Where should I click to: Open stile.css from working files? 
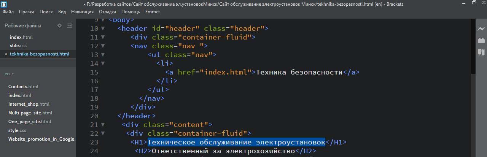pos(18,46)
